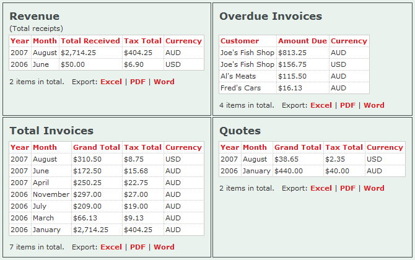Export Total Invoices to Excel
Viewport: 415px width, 260px height.
pyautogui.click(x=111, y=247)
